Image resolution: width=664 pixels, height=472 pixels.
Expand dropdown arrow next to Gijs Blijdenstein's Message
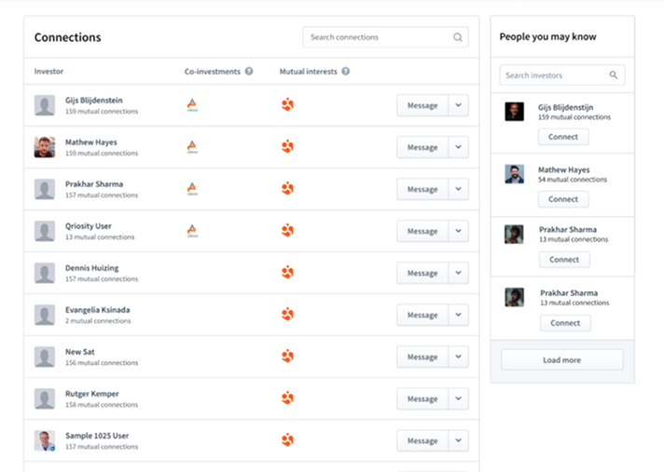pyautogui.click(x=458, y=105)
